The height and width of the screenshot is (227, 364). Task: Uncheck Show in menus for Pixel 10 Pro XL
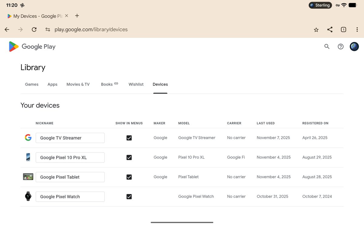(x=129, y=157)
